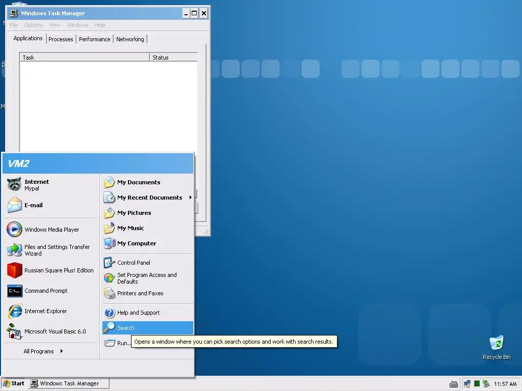
Task: Open Set Program Access and Defaults icon
Action: [109, 278]
